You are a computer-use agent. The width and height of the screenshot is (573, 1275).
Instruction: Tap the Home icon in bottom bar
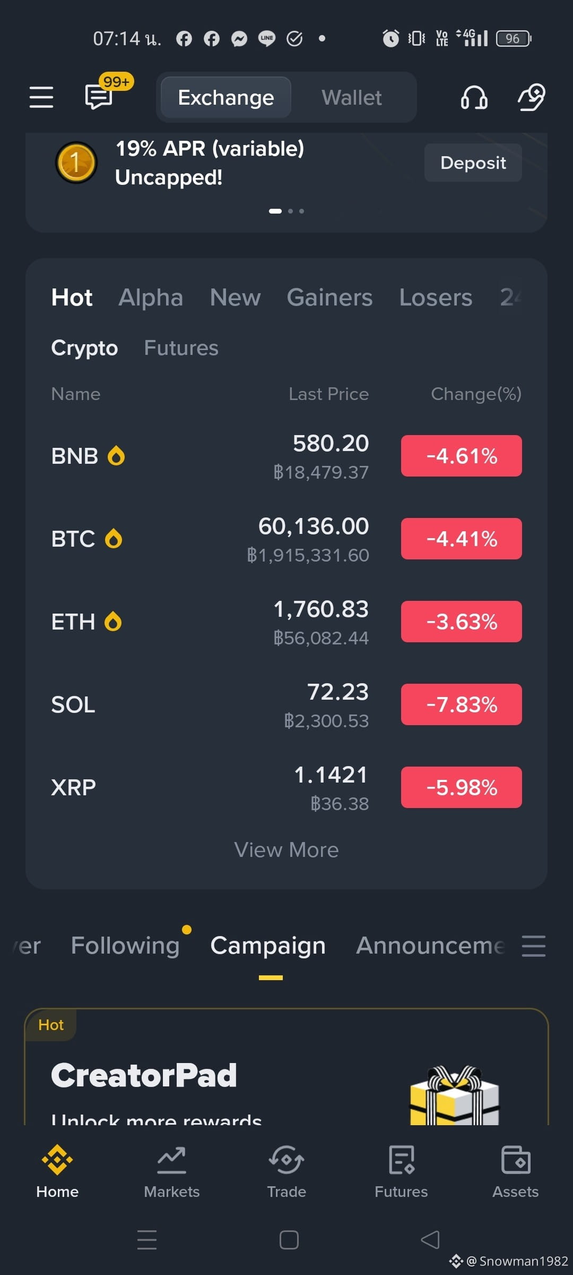(57, 1160)
